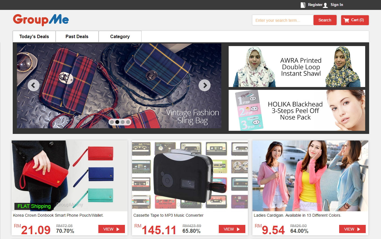Screen dimensions: 381x239
Task: Click Cassette Tape to MP3 Music Converter title
Action: click(168, 215)
